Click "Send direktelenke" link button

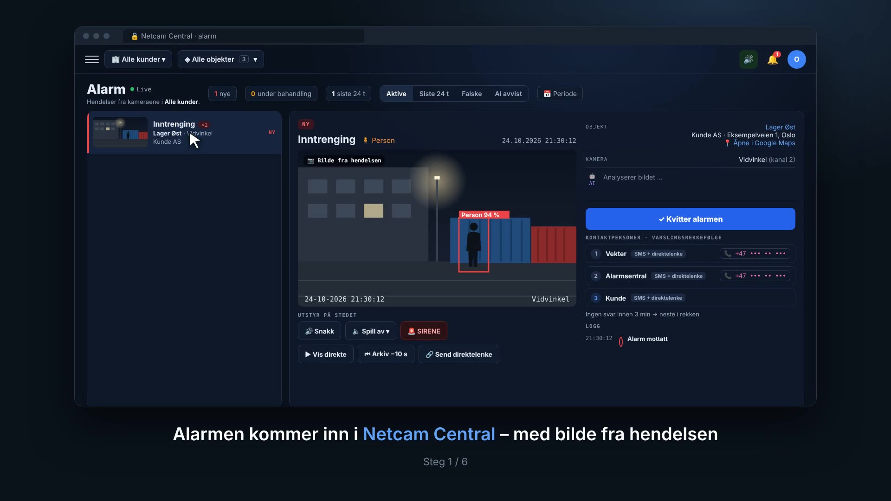(x=459, y=354)
